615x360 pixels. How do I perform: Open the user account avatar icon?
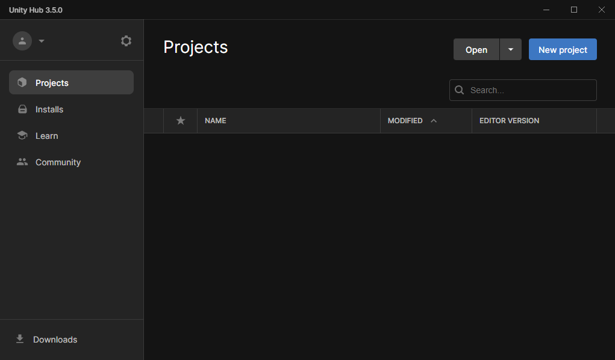click(x=22, y=41)
